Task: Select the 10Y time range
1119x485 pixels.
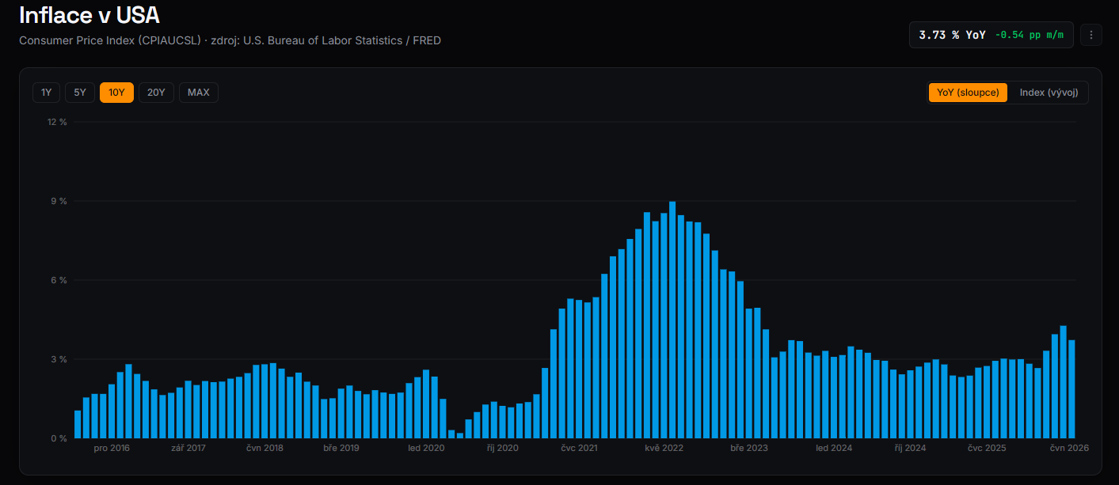Action: (x=116, y=93)
